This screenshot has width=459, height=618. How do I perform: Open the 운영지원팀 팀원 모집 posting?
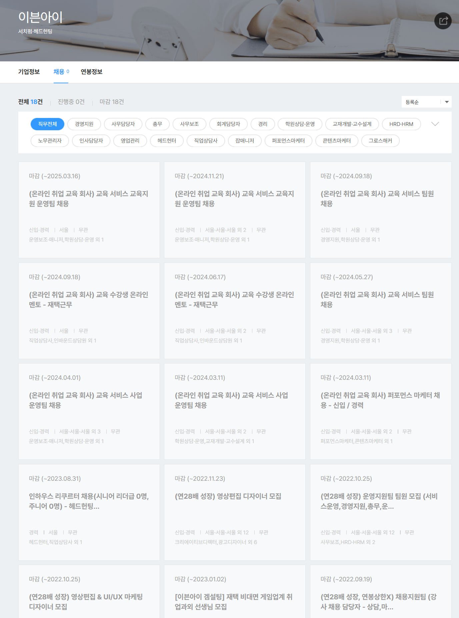[381, 512]
